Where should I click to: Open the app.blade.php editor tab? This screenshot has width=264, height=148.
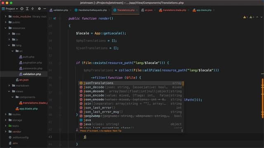click(202, 10)
